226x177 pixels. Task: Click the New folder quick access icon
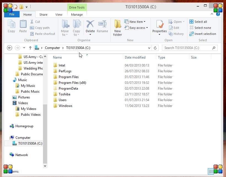coord(21,7)
